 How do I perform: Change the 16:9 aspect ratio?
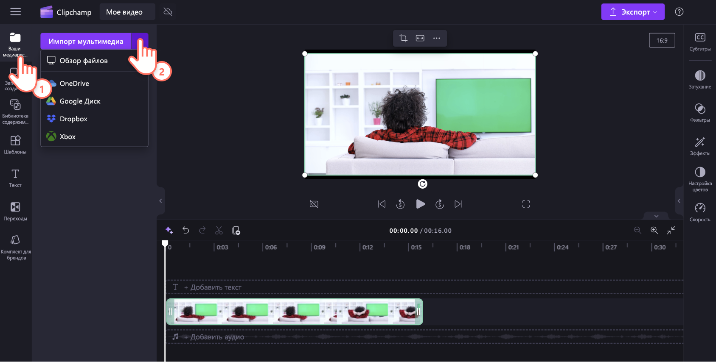pyautogui.click(x=662, y=40)
